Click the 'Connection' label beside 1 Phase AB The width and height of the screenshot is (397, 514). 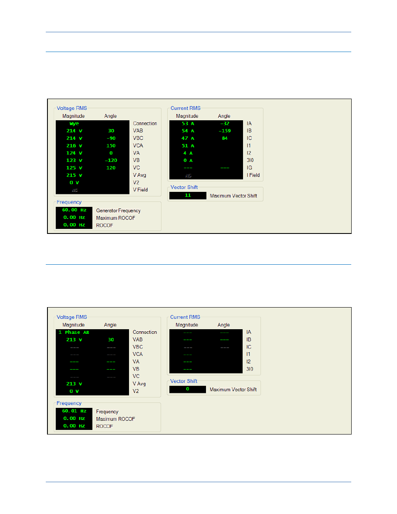coord(145,332)
